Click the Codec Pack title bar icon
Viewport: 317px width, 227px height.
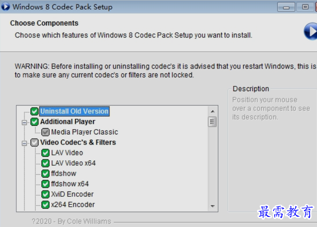pyautogui.click(x=5, y=6)
